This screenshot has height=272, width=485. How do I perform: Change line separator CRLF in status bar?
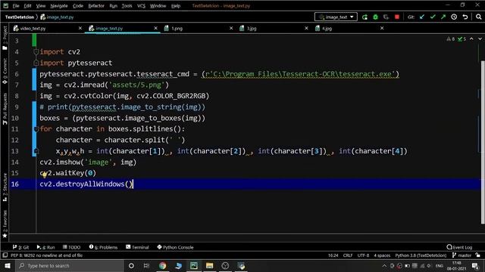tap(348, 255)
